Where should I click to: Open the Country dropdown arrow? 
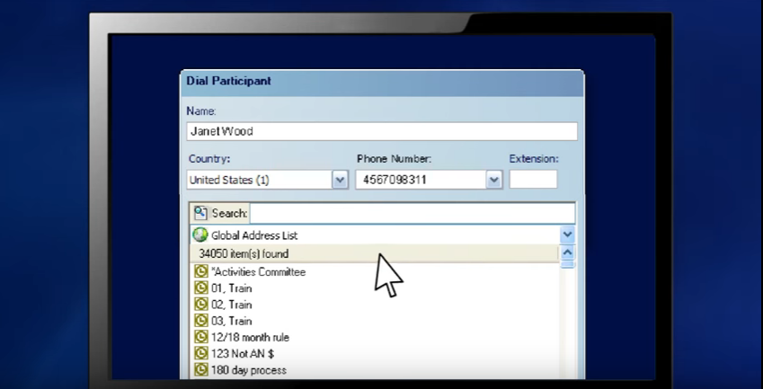(340, 180)
